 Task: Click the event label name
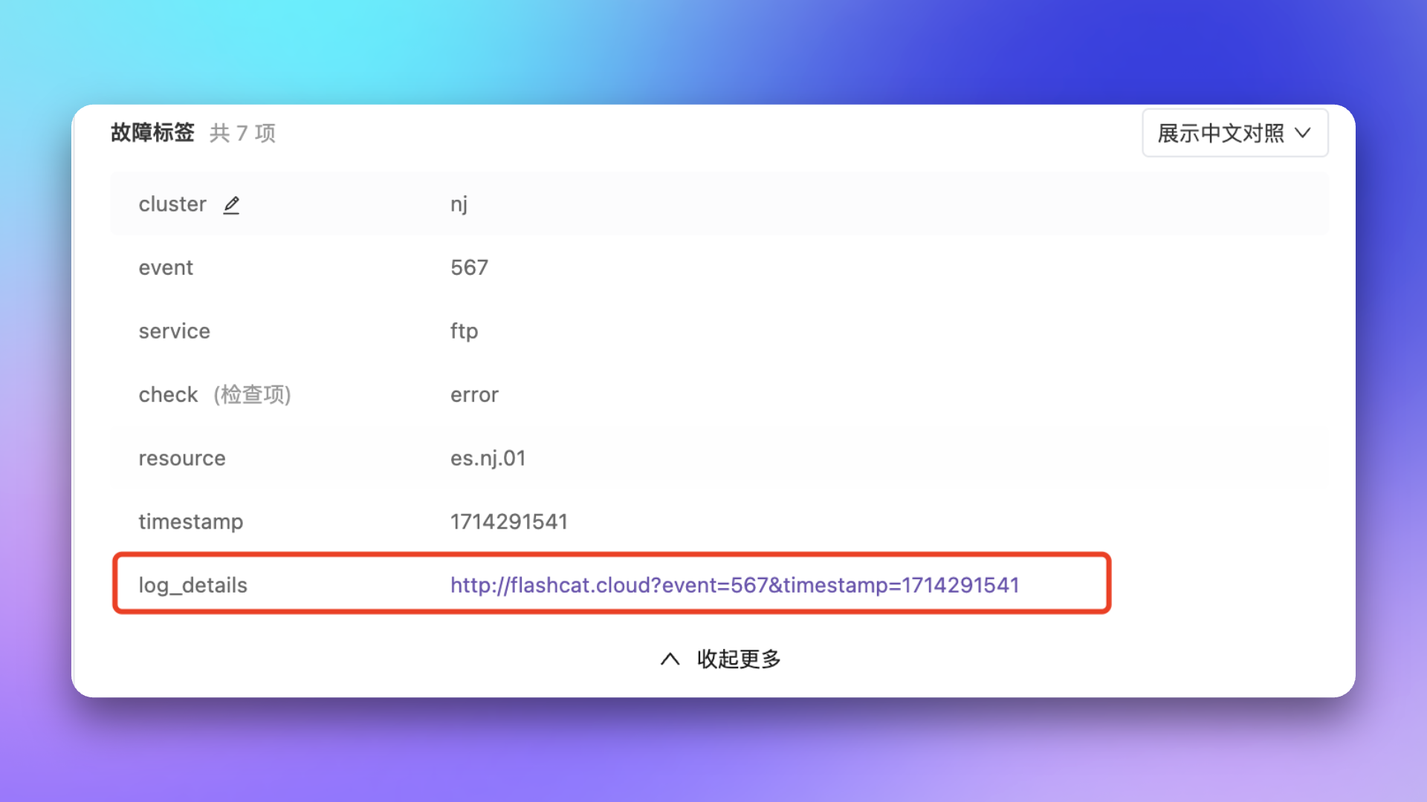[x=166, y=267]
